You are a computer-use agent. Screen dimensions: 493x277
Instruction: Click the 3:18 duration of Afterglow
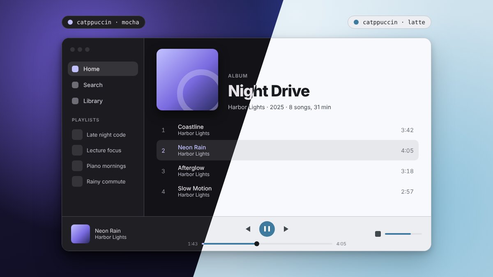[407, 171]
